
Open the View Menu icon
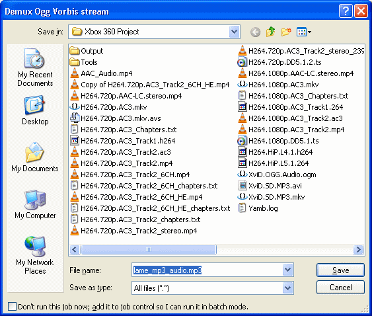(x=304, y=32)
